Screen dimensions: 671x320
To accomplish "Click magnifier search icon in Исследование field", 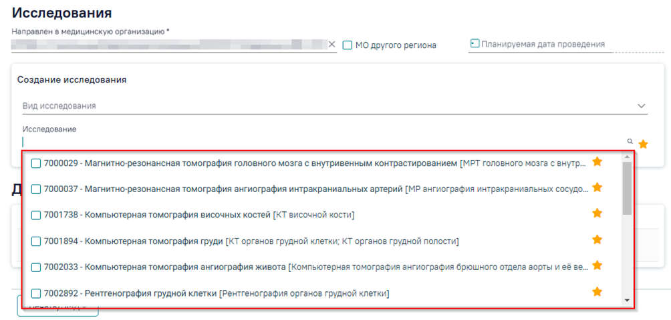I will point(630,141).
